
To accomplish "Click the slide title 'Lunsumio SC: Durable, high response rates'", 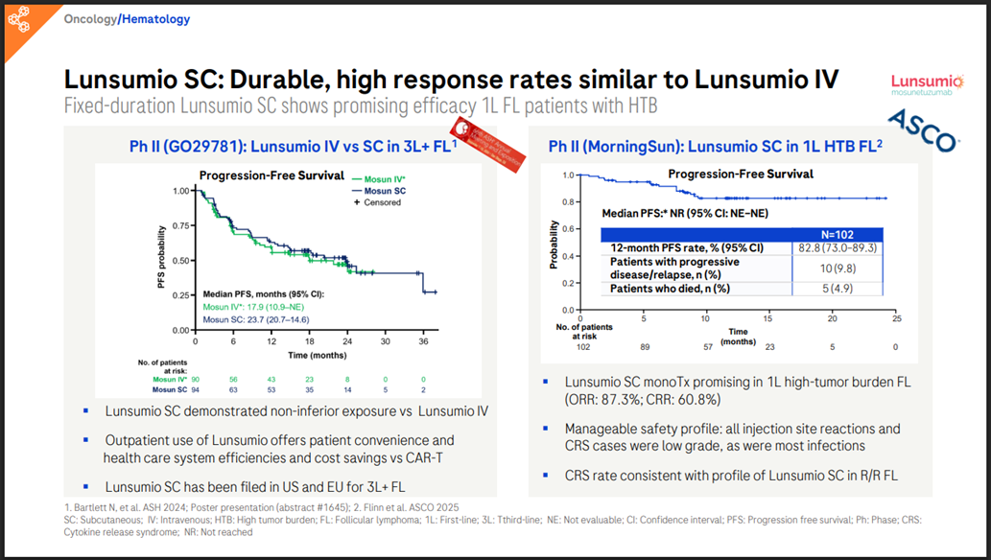I will 451,80.
